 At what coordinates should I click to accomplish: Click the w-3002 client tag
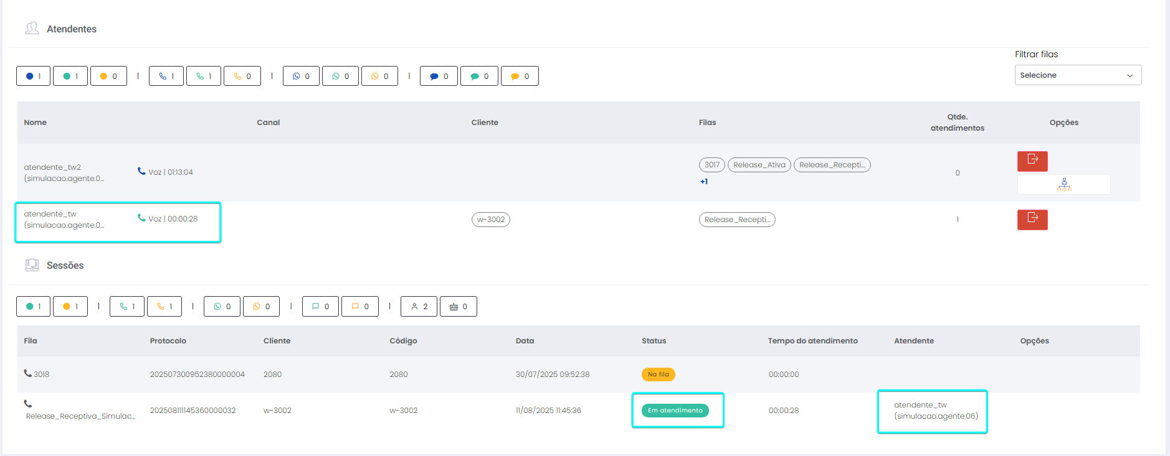[490, 220]
